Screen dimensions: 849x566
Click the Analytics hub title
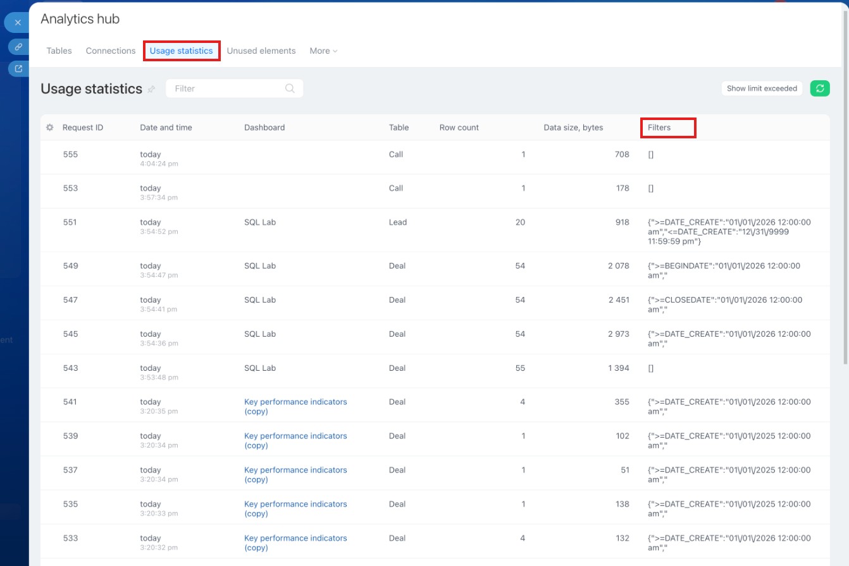tap(80, 19)
